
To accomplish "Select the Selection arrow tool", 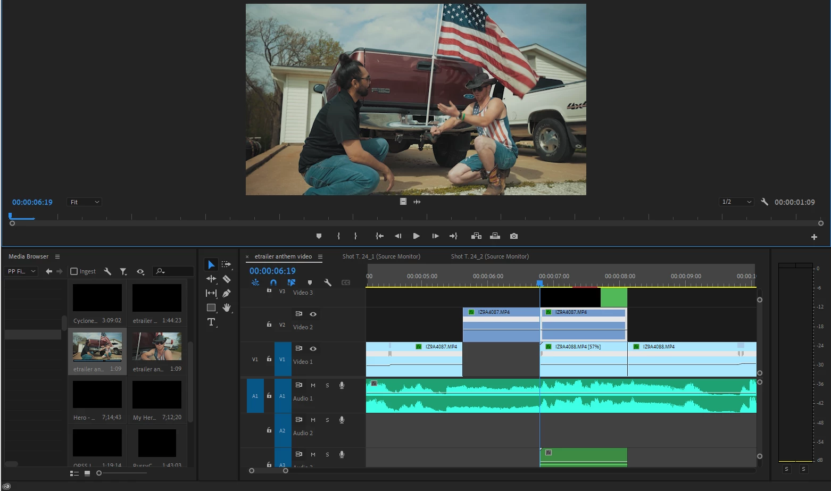I will [211, 264].
